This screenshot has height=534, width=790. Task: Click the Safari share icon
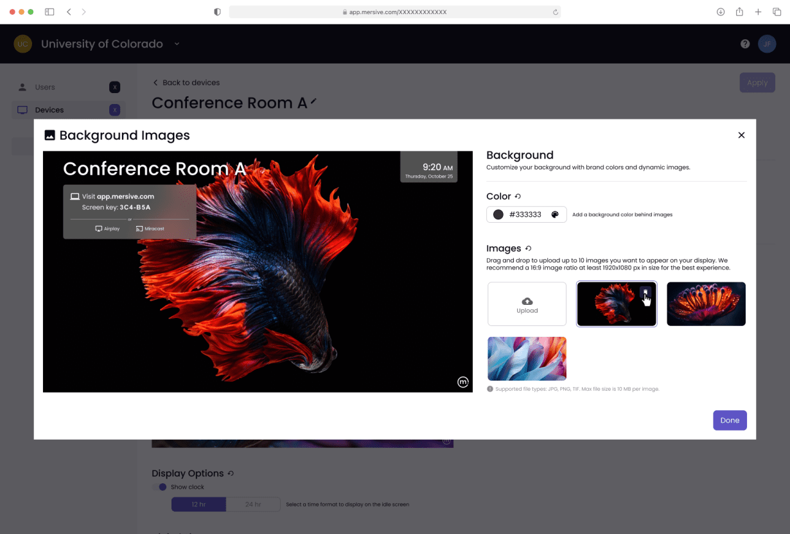(739, 12)
